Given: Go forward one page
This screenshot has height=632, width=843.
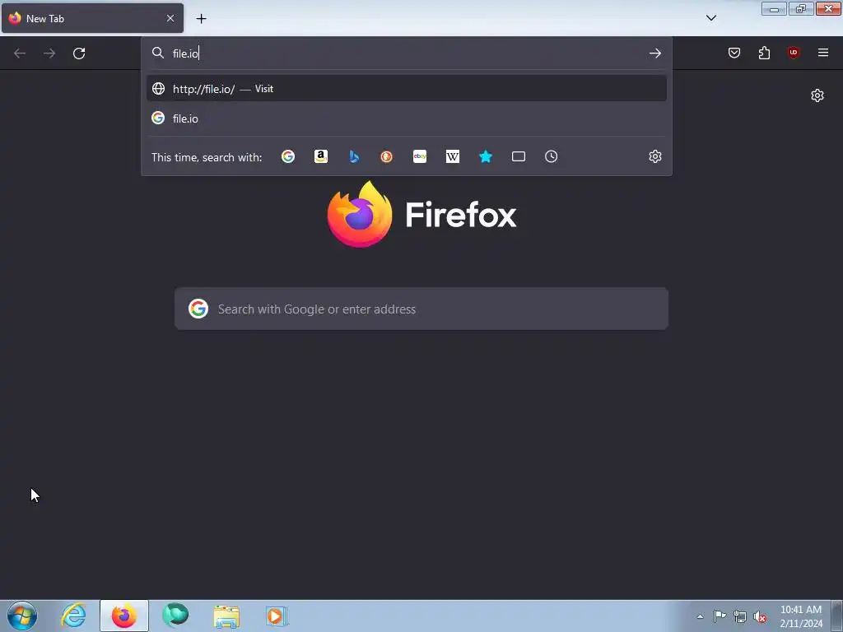Looking at the screenshot, I should (x=49, y=53).
